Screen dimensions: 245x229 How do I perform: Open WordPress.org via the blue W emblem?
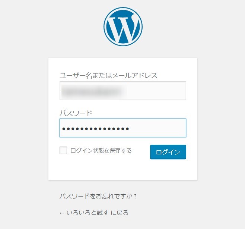[123, 26]
